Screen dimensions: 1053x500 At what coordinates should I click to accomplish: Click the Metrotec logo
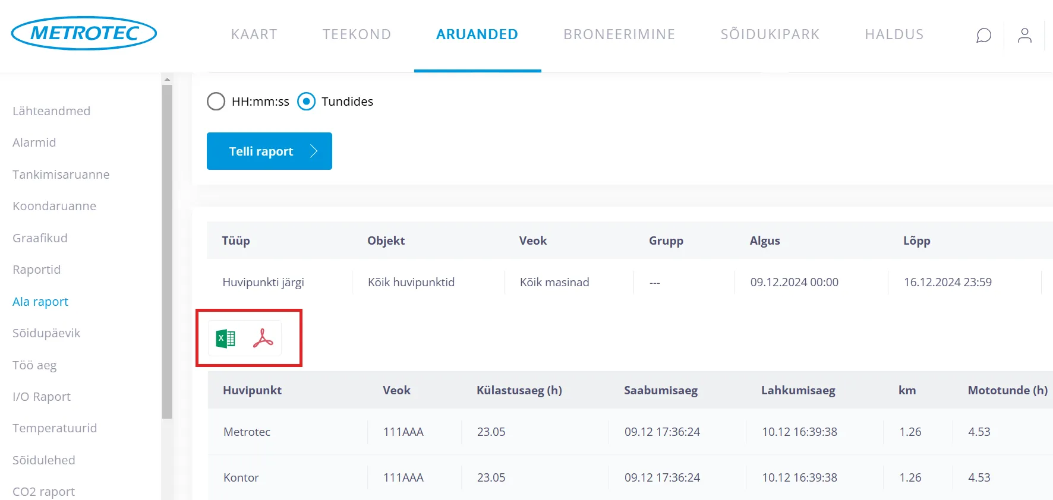84,33
